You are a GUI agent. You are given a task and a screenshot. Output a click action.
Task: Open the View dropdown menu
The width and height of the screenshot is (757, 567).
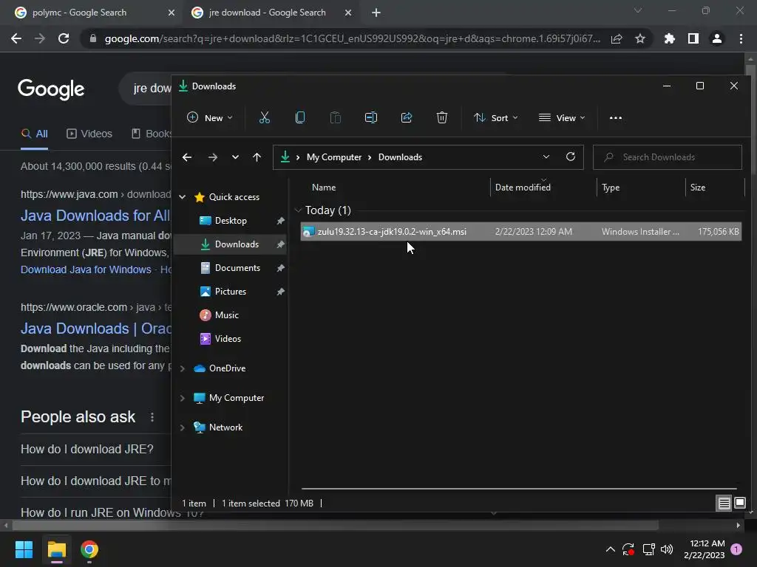pos(562,117)
